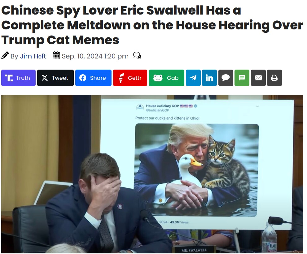The height and width of the screenshot is (254, 307).
Task: Click the green SMS message icon
Action: point(242,78)
